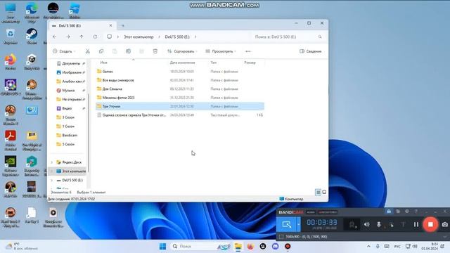Open the Bandicam output folder icon
Viewport: 450px width, 253px height.
coord(398,212)
